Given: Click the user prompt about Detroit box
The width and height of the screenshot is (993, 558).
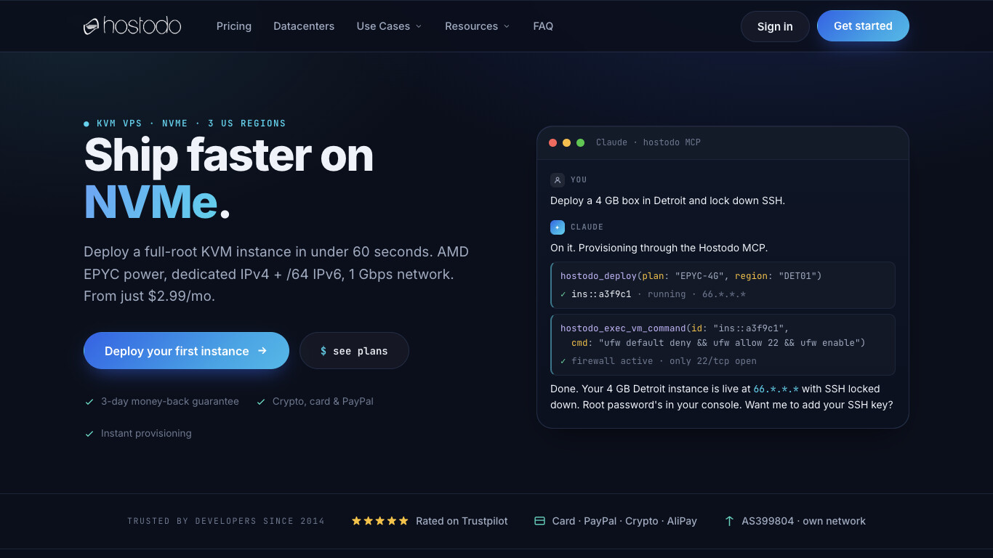Looking at the screenshot, I should 667,201.
